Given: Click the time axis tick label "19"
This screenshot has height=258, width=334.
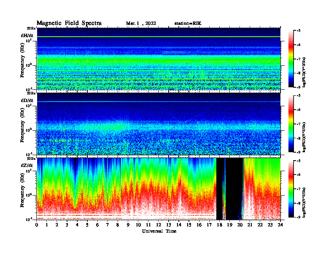Looking at the screenshot, I should pyautogui.click(x=229, y=225).
